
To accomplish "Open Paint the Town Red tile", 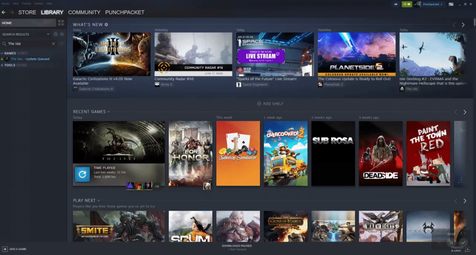I will tap(428, 154).
